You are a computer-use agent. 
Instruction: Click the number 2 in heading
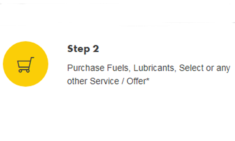pyautogui.click(x=96, y=49)
